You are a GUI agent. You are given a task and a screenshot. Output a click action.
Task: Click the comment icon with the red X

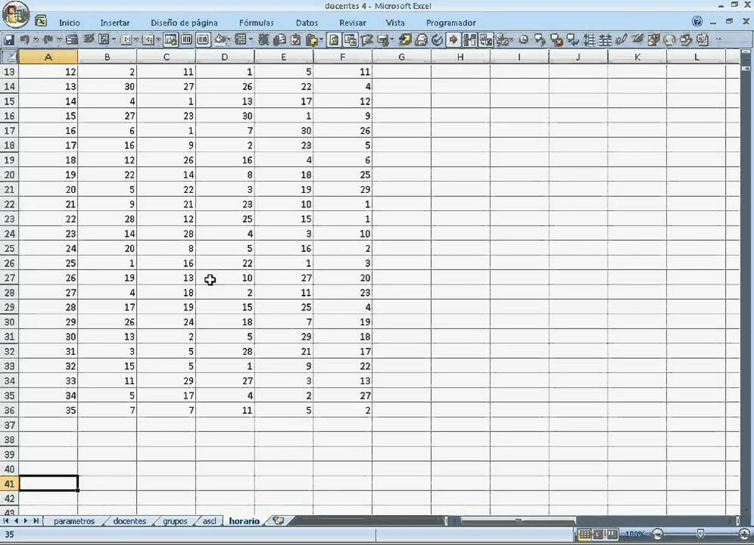pyautogui.click(x=555, y=40)
